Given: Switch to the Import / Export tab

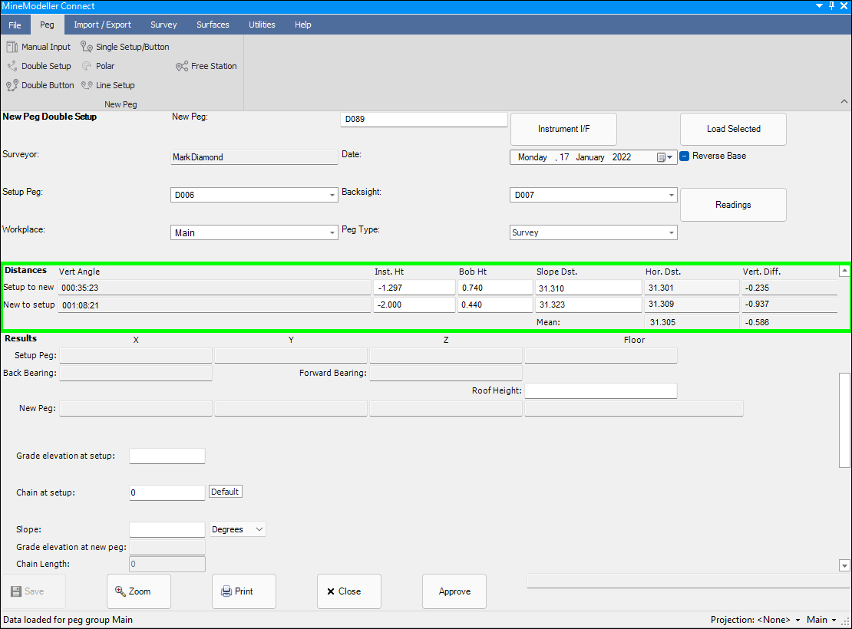Looking at the screenshot, I should [102, 25].
